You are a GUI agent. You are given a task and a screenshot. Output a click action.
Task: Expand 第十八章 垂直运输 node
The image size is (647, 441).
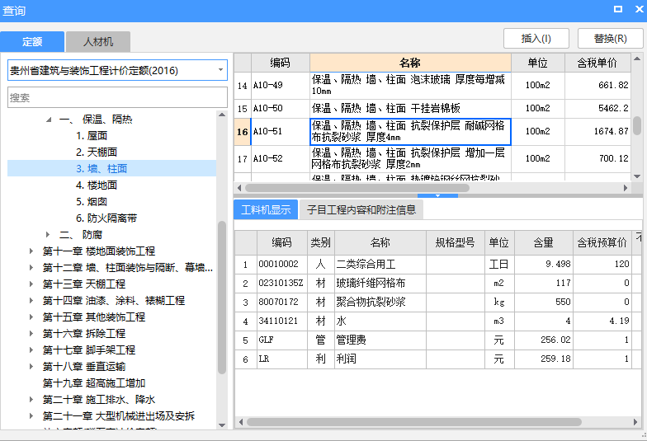click(31, 366)
